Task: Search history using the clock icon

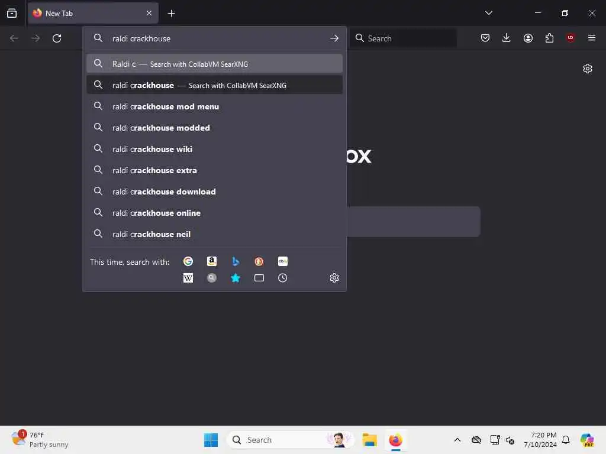Action: coord(282,278)
